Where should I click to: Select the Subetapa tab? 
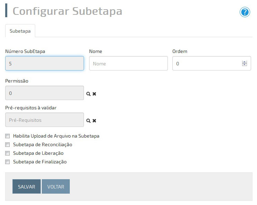click(20, 31)
